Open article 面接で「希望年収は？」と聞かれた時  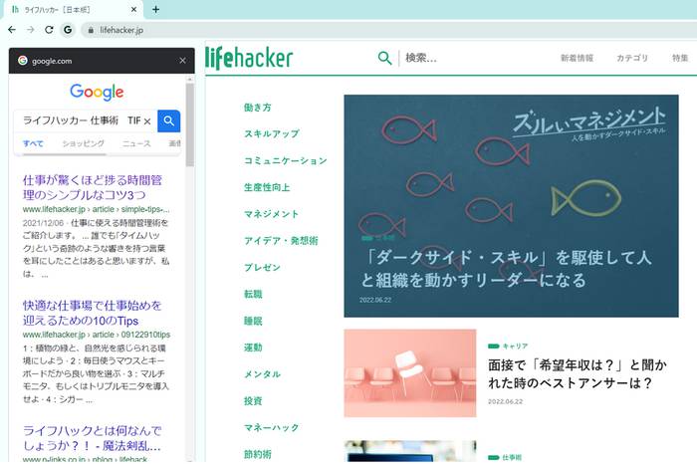tap(577, 373)
